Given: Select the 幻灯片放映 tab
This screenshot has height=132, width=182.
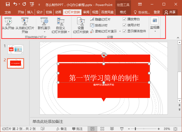Looking at the screenshot, I should coord(72,12).
